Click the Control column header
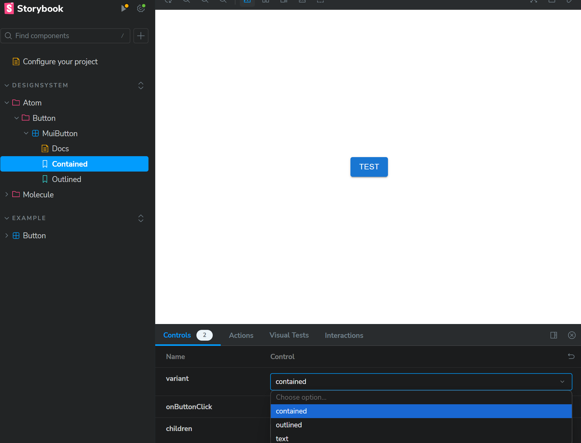The width and height of the screenshot is (581, 443). (283, 357)
